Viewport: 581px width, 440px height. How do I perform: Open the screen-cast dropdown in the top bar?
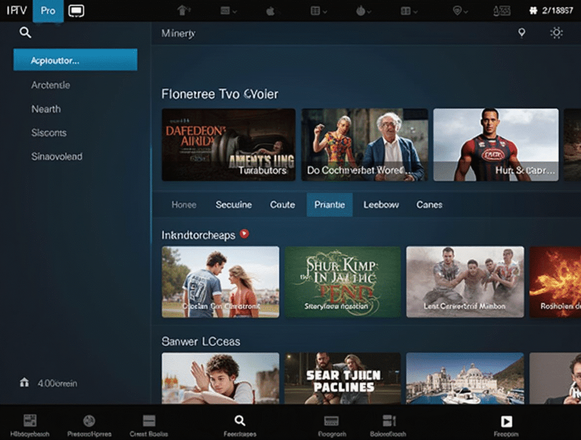point(228,10)
